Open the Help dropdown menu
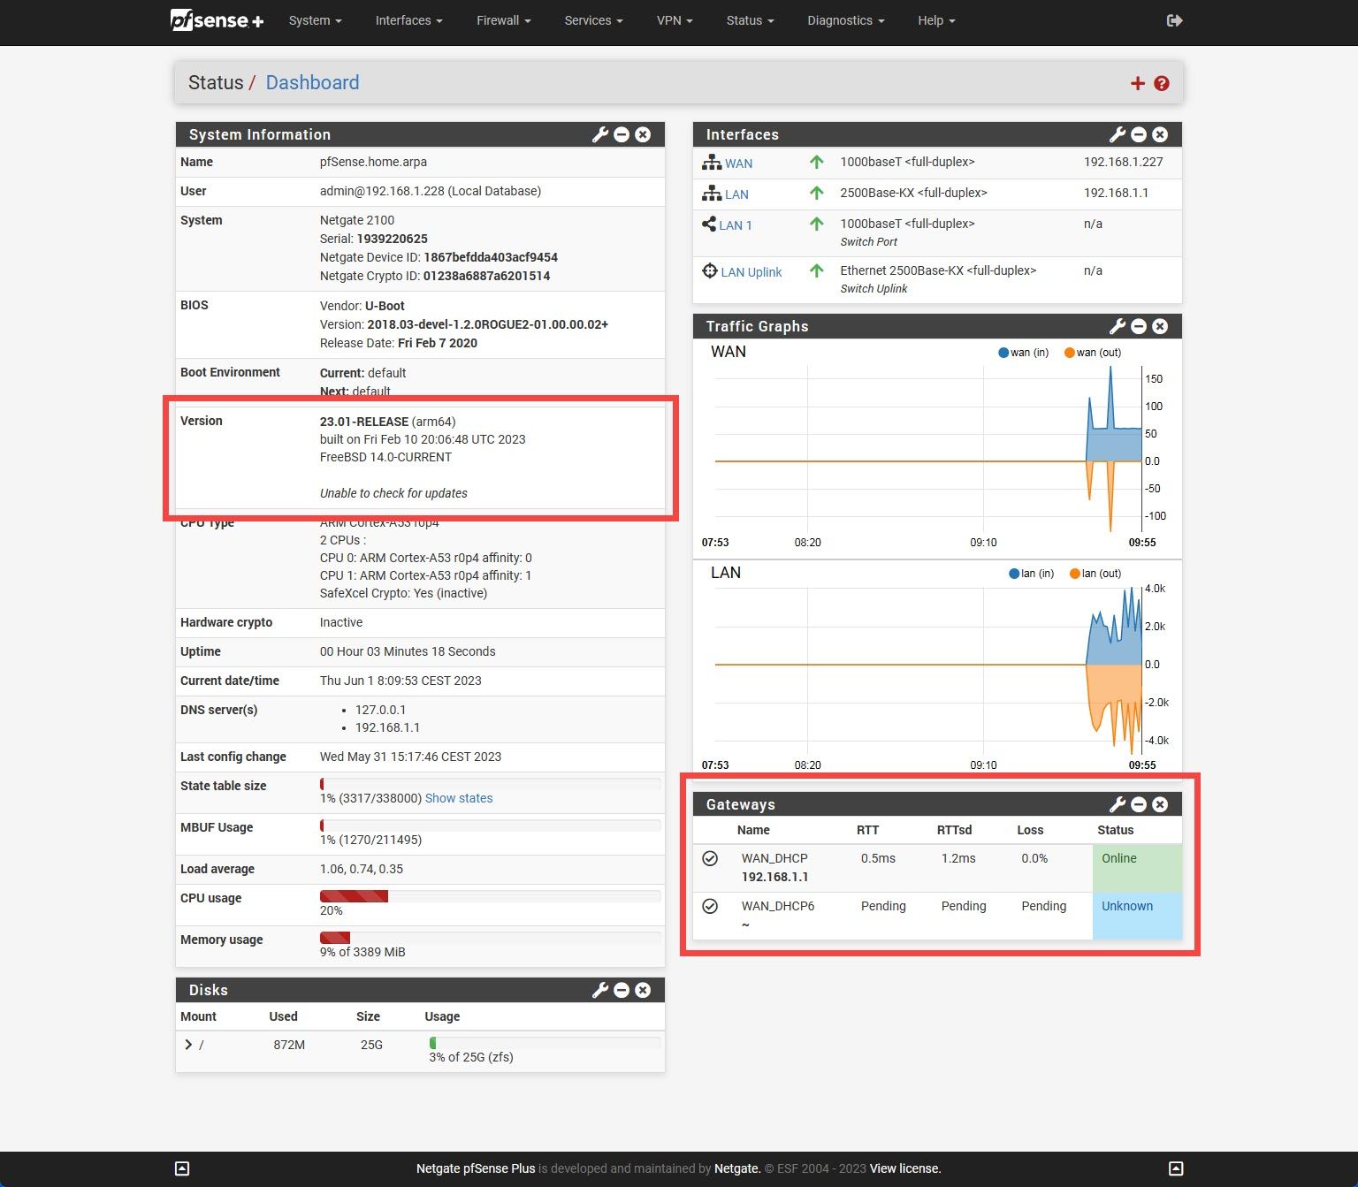1358x1187 pixels. (x=936, y=20)
